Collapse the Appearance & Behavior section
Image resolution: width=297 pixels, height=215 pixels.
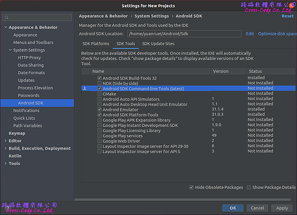[5, 27]
